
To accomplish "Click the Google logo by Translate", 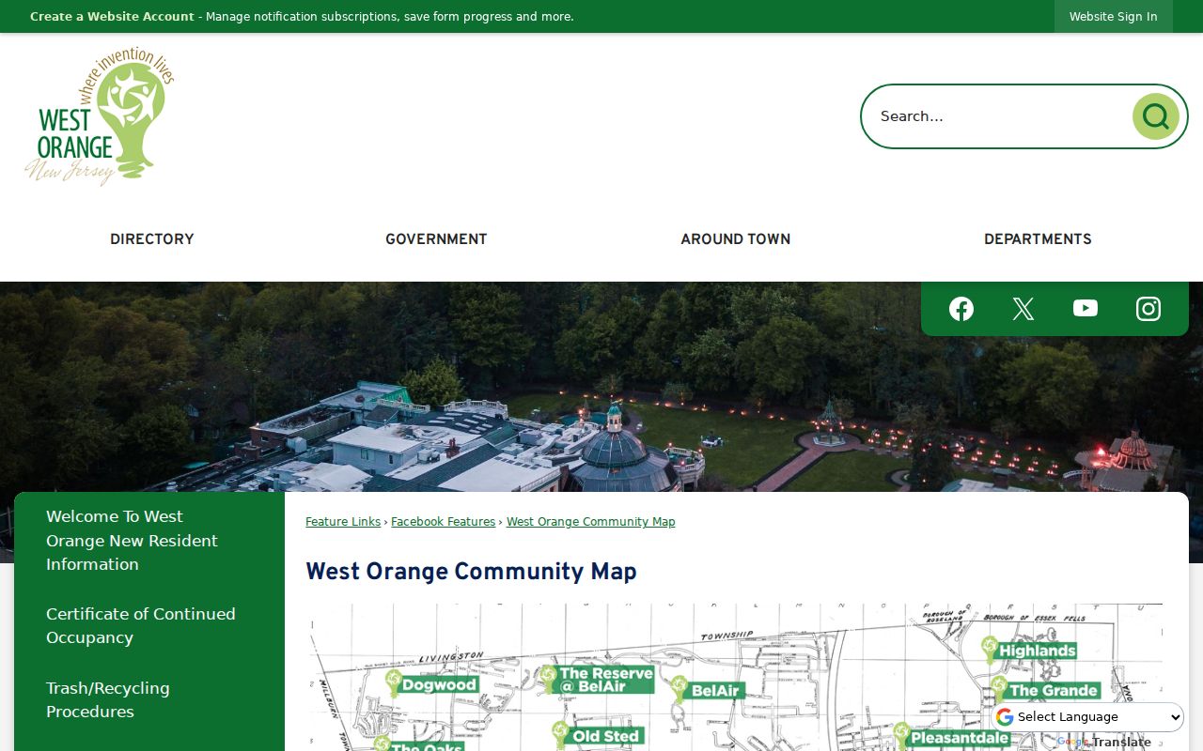I will click(x=1072, y=743).
